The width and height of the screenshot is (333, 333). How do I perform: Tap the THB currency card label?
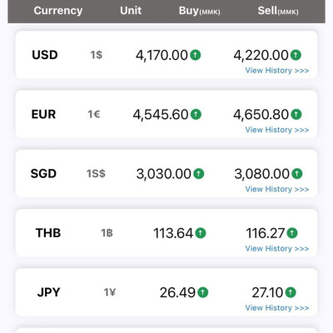point(48,233)
